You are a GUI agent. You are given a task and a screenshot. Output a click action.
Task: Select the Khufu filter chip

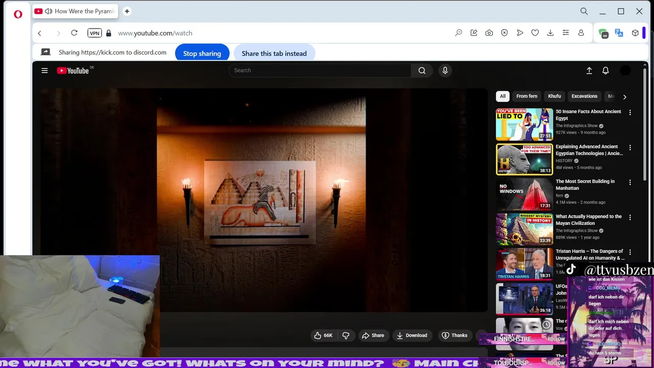tap(554, 96)
